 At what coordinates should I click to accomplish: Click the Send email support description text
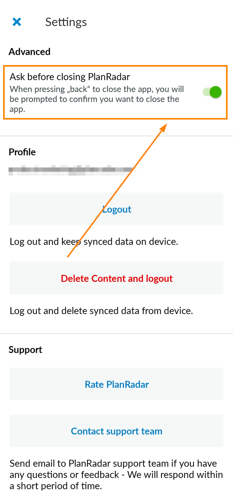(x=116, y=474)
